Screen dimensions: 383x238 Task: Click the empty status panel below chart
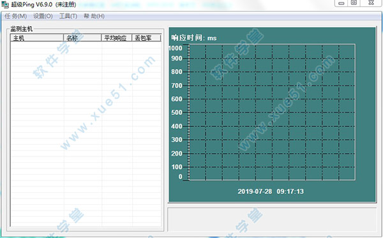coord(272,219)
